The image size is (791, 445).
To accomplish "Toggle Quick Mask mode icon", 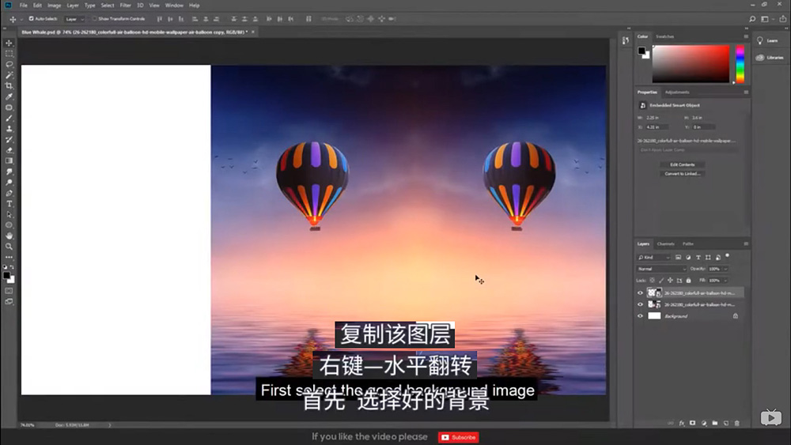I will point(9,291).
